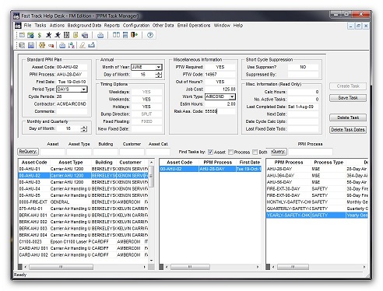Viewport: 383px width, 291px height.
Task: Tick the Asset find-by checkbox
Action: [210, 152]
